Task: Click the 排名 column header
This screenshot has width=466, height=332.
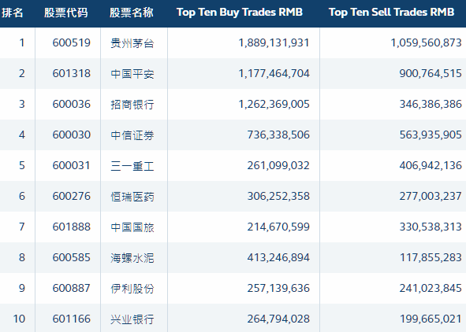Action: (12, 13)
